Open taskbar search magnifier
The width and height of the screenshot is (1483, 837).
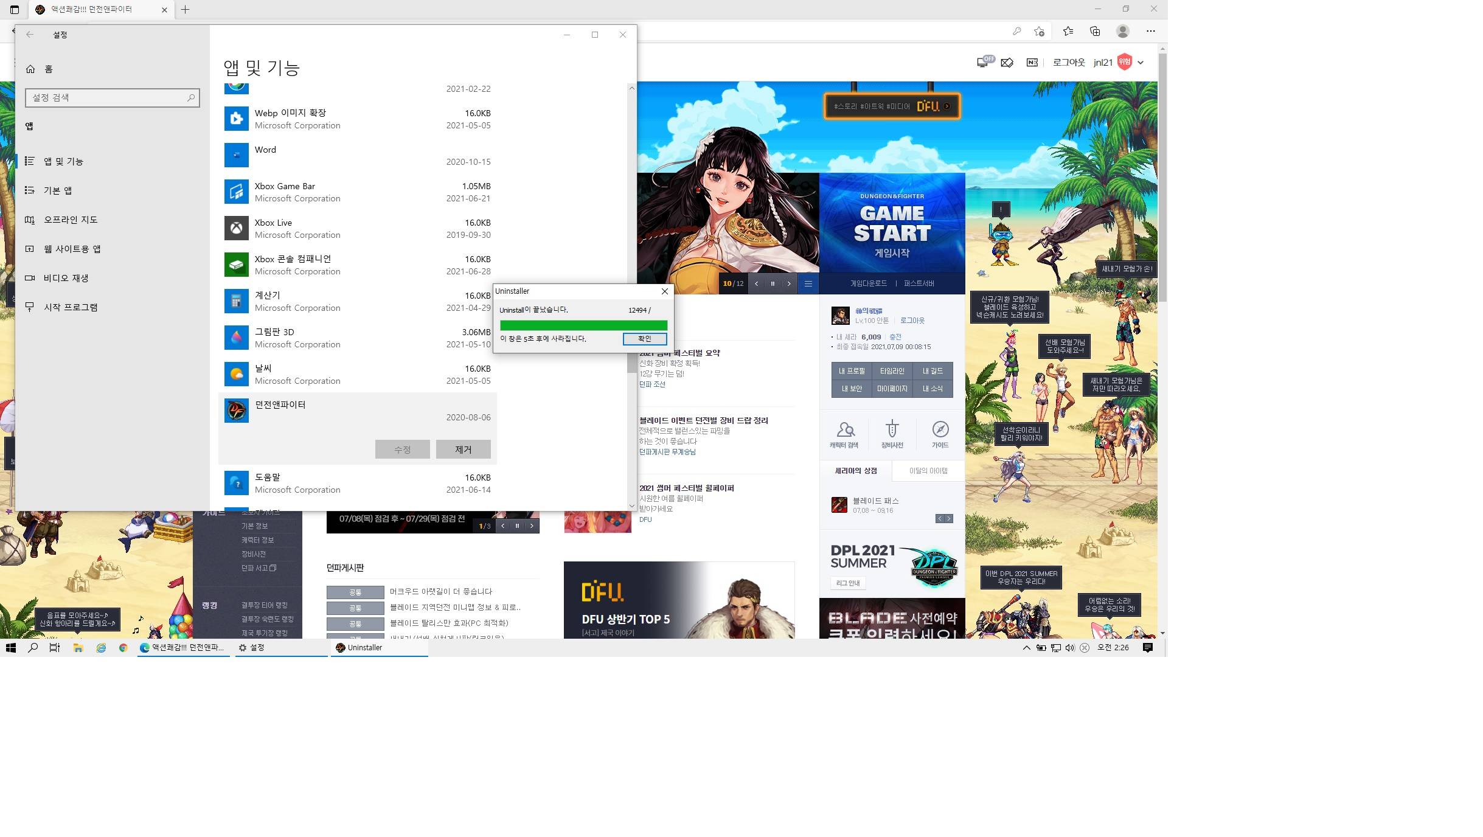coord(33,648)
